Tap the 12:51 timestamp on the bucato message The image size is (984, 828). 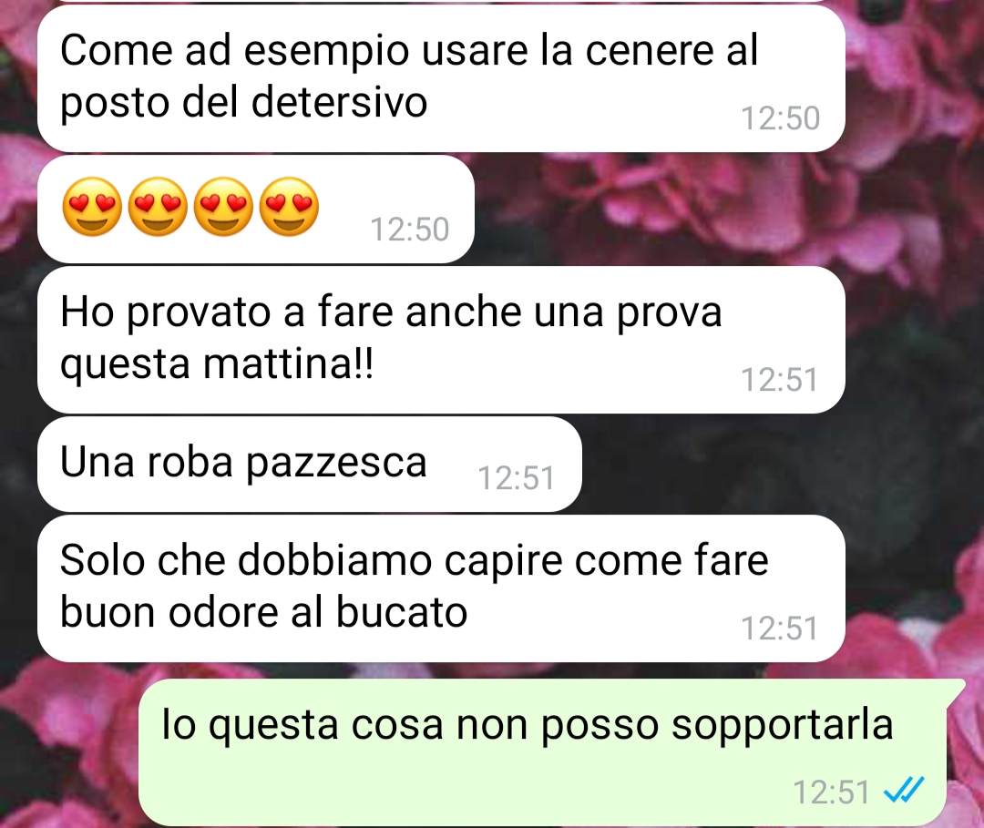coord(779,628)
